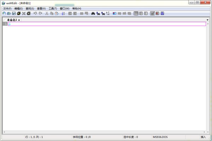Switch to Hex editing mode
This screenshot has width=212, height=141.
coord(162,13)
